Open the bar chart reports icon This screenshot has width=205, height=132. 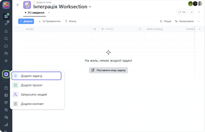click(6, 125)
